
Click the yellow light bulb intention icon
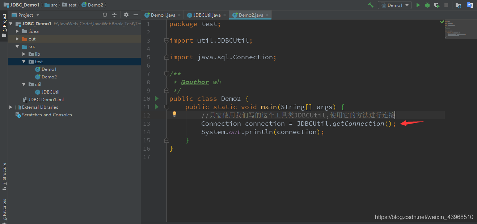[x=174, y=114]
